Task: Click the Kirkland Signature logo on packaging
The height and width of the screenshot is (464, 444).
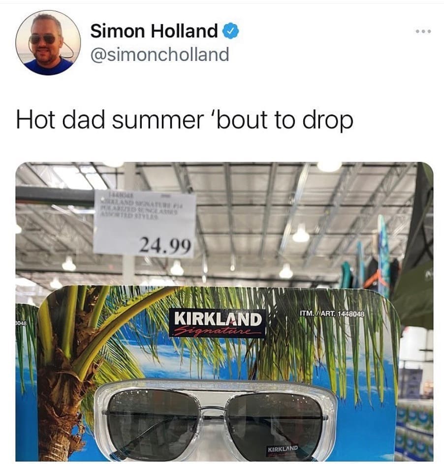Action: point(217,323)
